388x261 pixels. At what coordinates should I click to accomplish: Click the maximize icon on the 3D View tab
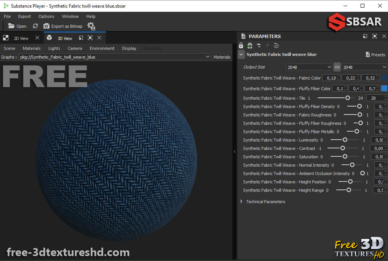tap(90, 38)
